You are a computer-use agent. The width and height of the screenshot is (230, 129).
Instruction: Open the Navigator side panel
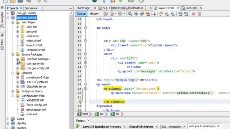coord(2,20)
